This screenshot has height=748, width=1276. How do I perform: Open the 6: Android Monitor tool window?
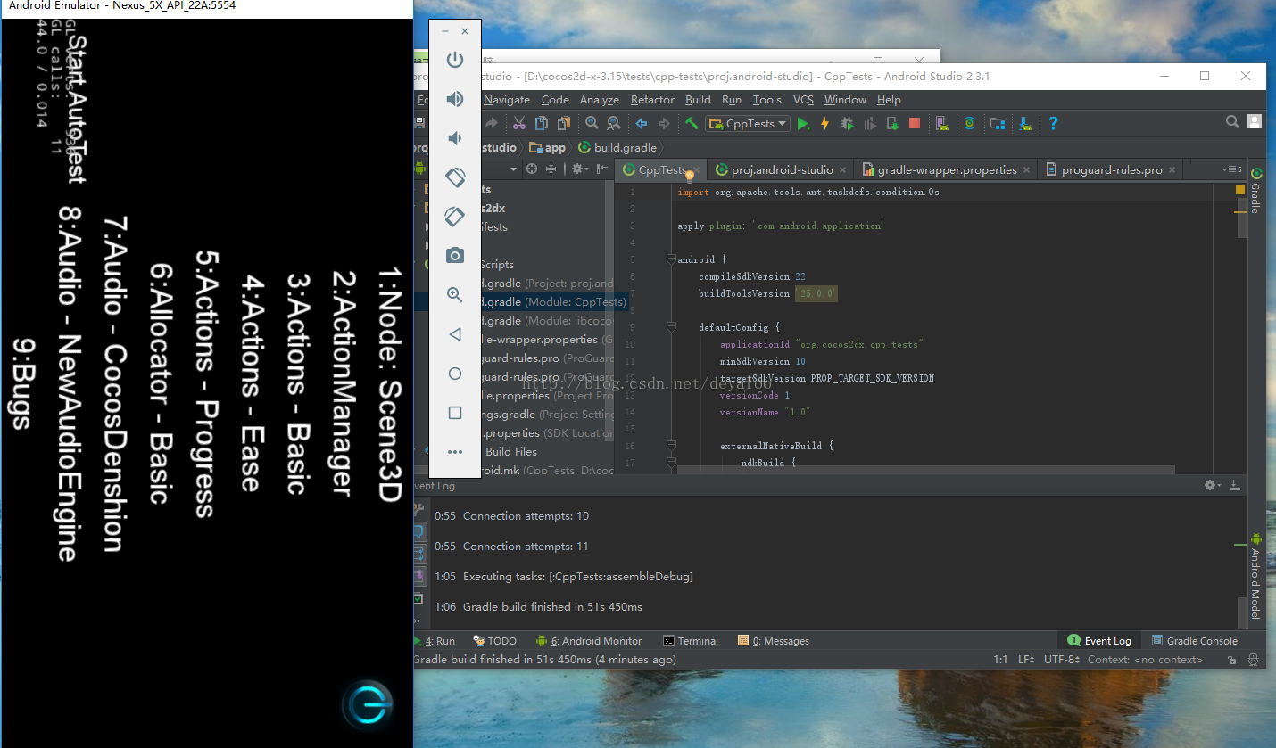coord(588,641)
